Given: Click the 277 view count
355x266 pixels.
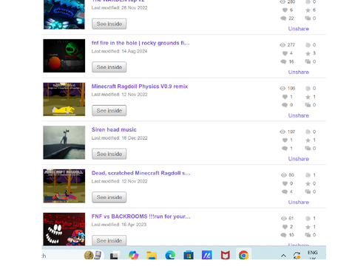Looking at the screenshot, I should [291, 45].
